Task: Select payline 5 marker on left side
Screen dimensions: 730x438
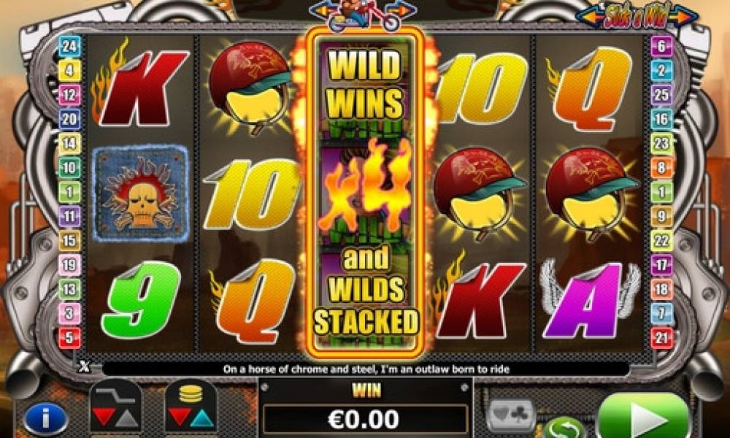Action: pos(69,337)
